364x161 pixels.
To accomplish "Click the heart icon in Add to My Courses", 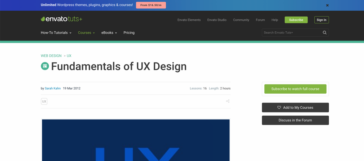I will point(279,107).
